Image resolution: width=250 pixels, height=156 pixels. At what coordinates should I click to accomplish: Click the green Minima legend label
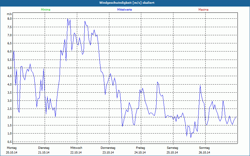(x=46, y=10)
